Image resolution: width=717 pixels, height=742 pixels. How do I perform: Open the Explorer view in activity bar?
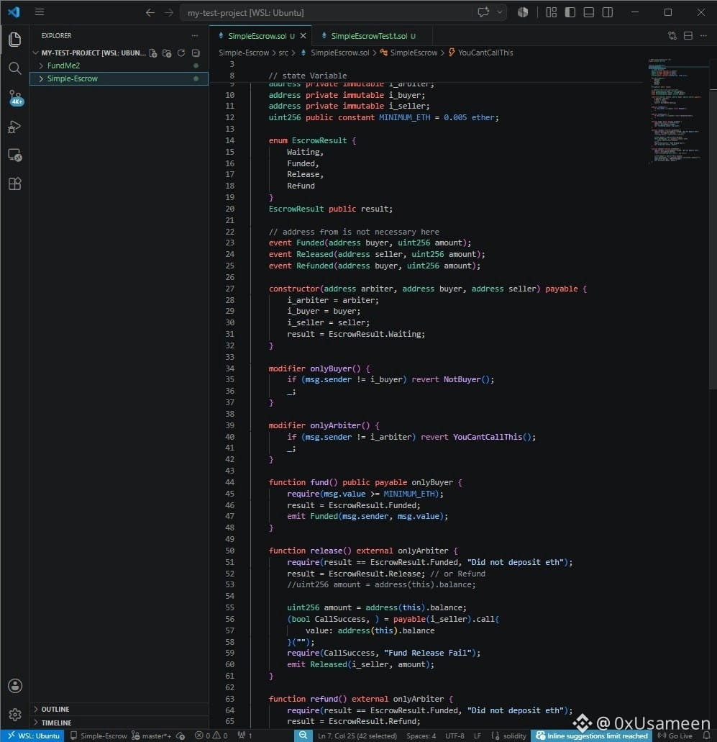click(x=14, y=40)
